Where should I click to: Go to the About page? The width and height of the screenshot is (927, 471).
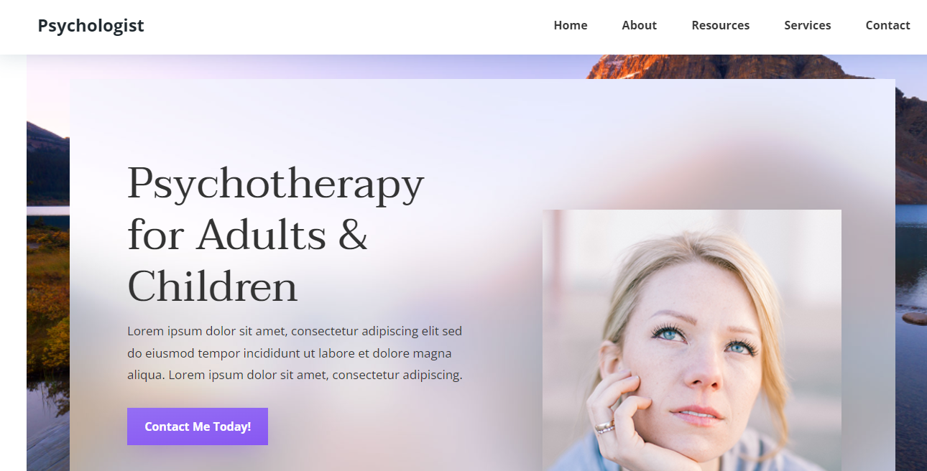pyautogui.click(x=640, y=25)
